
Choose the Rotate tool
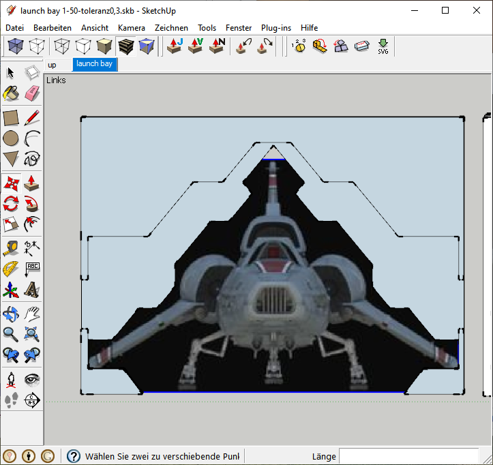click(11, 204)
